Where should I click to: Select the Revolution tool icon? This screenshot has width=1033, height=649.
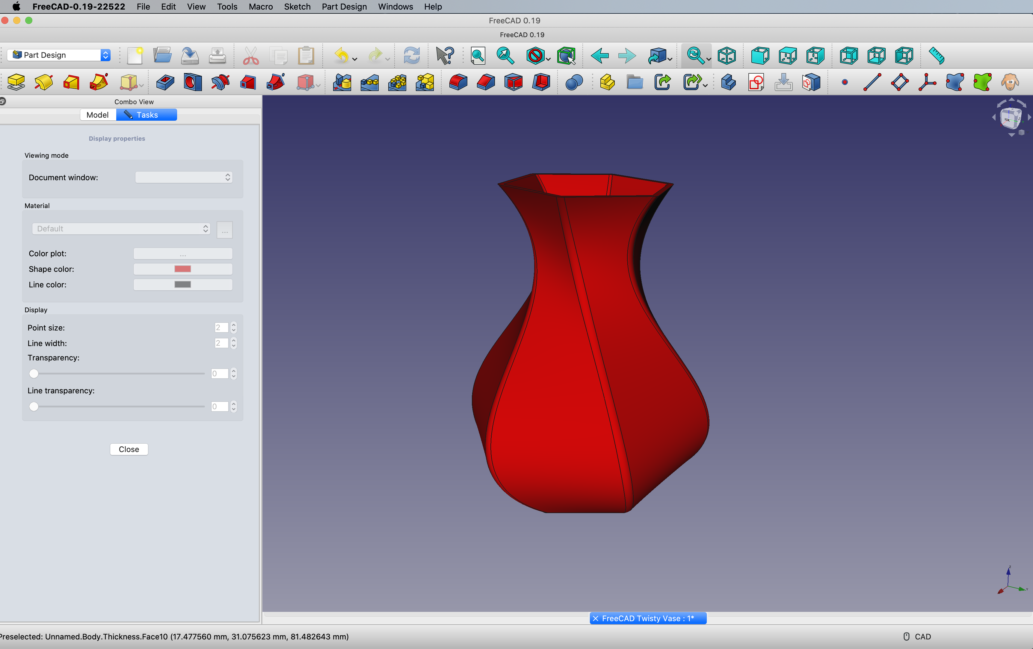point(43,82)
